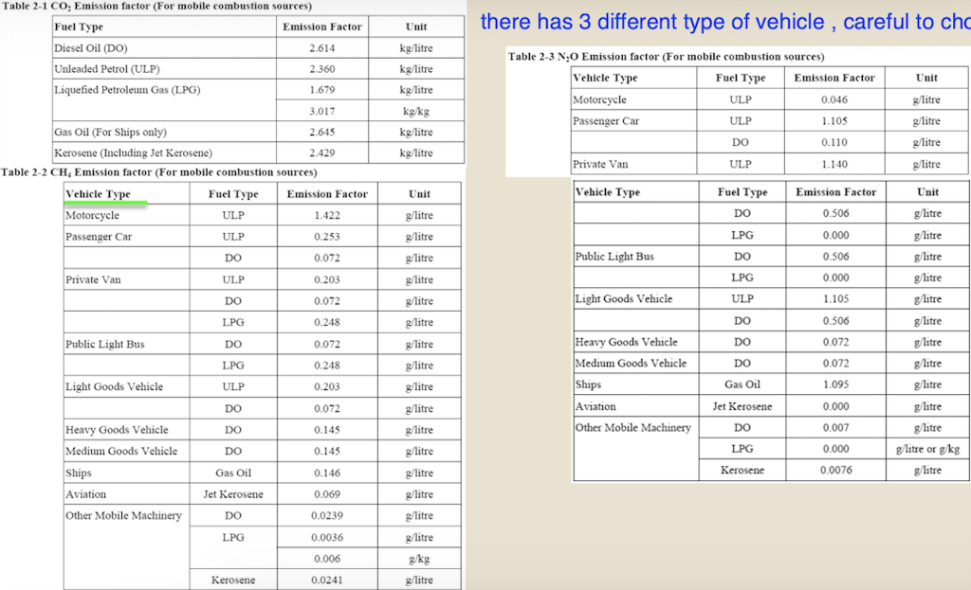
Task: Click the Aviation Jet Kerosene row
Action: click(742, 405)
